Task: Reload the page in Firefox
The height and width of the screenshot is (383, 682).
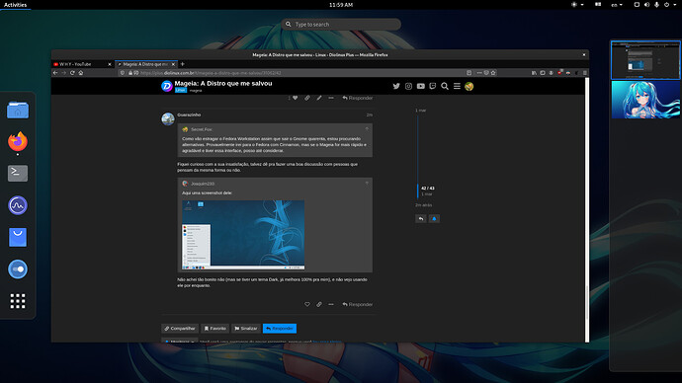Action: (72, 73)
